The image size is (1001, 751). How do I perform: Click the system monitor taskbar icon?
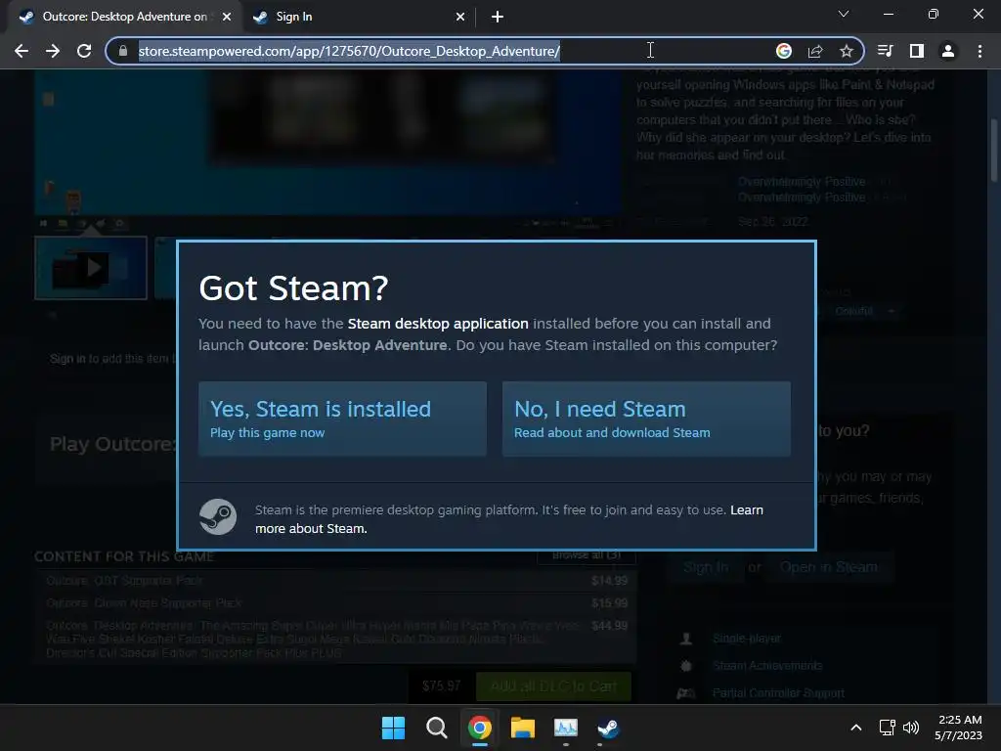point(566,728)
